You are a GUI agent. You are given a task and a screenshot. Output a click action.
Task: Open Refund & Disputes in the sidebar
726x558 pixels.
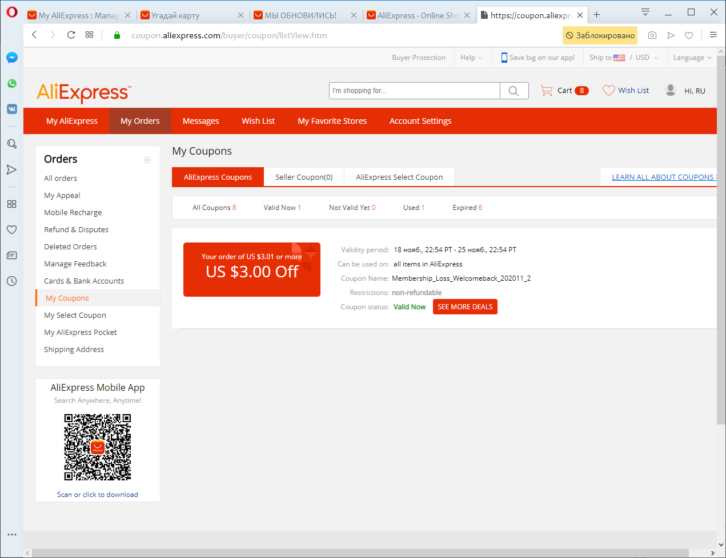(76, 229)
